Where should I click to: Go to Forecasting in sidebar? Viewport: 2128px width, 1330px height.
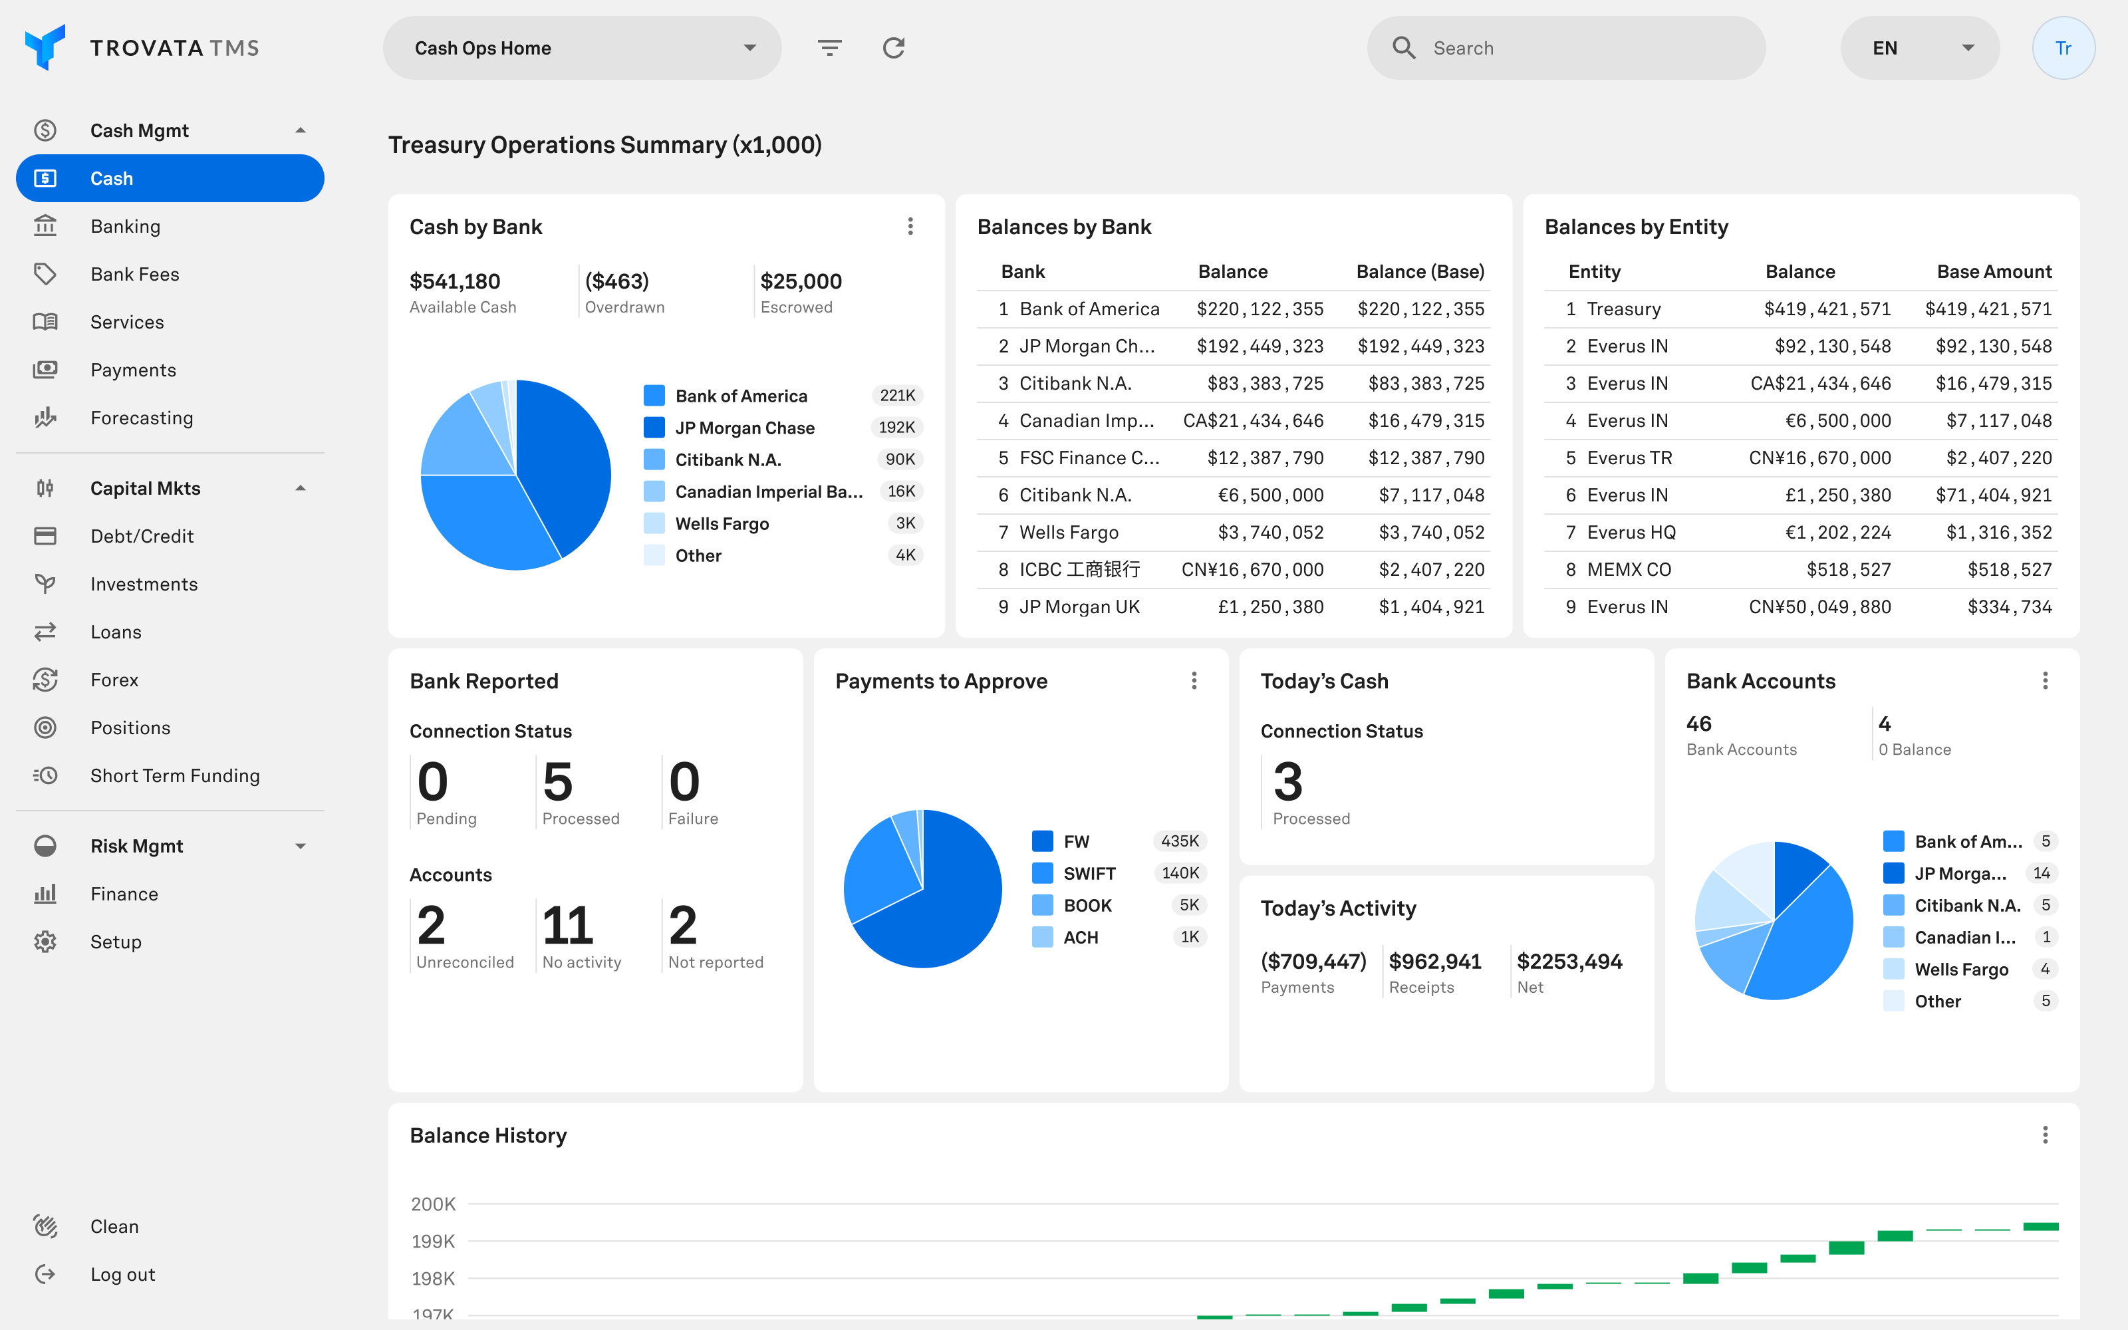pyautogui.click(x=142, y=418)
